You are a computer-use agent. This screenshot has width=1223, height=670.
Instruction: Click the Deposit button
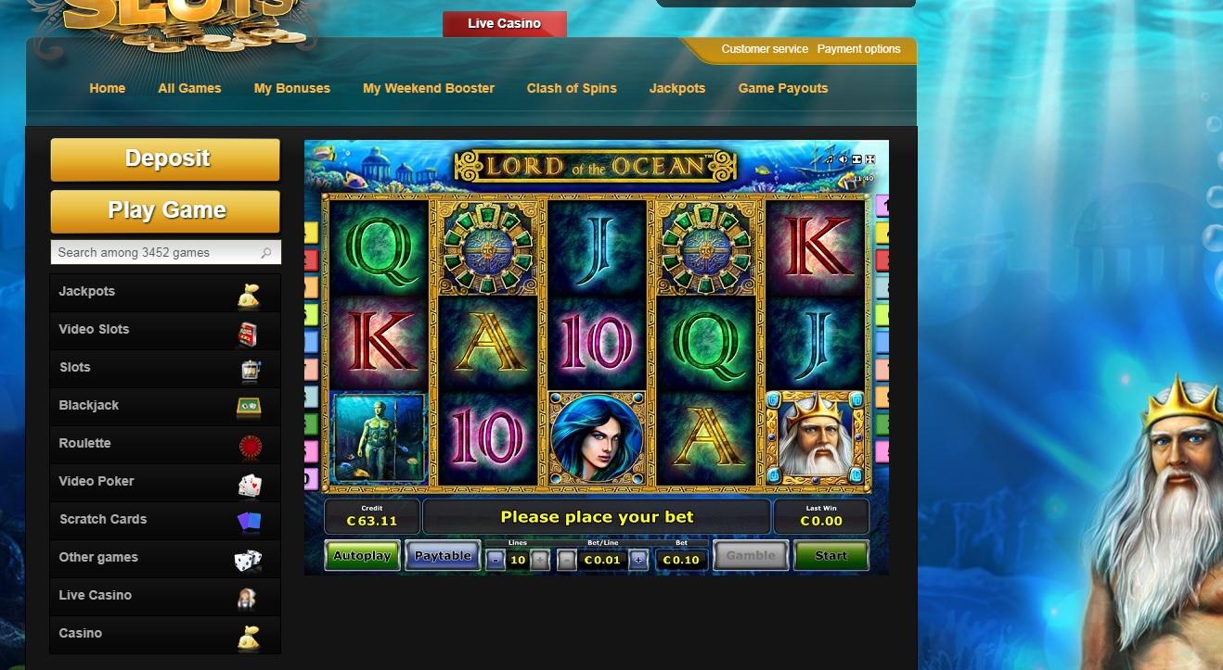point(165,159)
